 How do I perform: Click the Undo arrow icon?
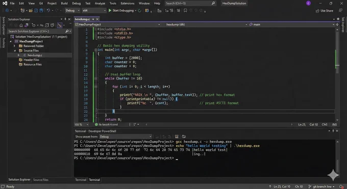[x=48, y=10]
